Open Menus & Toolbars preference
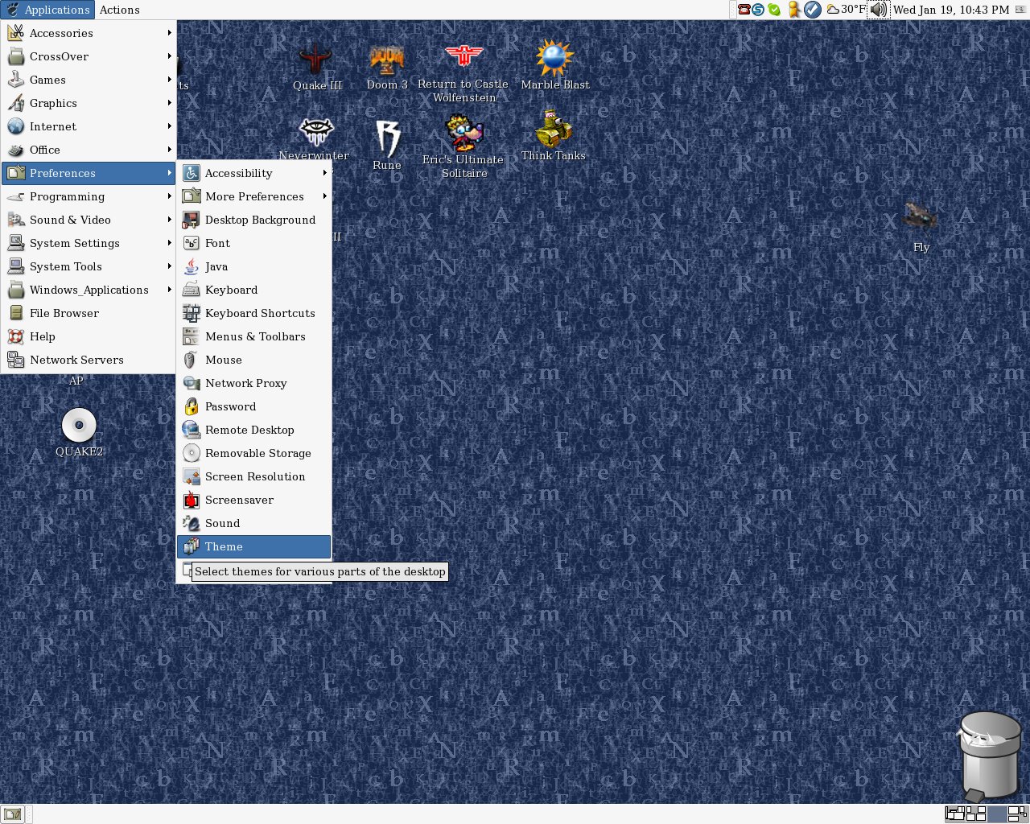Viewport: 1030px width, 824px height. [x=253, y=336]
